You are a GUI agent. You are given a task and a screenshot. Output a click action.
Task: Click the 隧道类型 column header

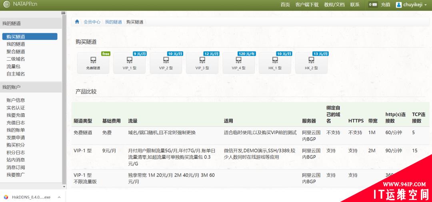click(83, 121)
